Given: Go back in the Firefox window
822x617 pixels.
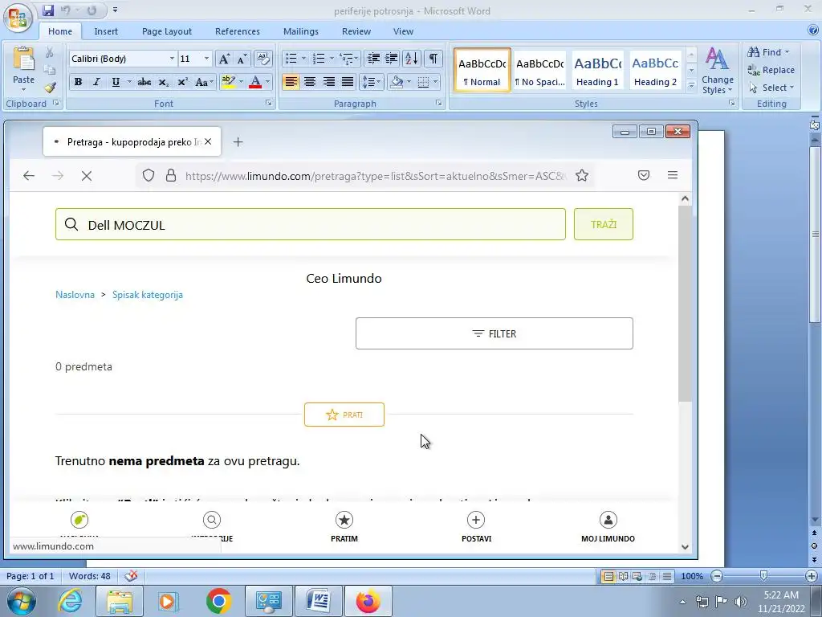Looking at the screenshot, I should pyautogui.click(x=29, y=176).
